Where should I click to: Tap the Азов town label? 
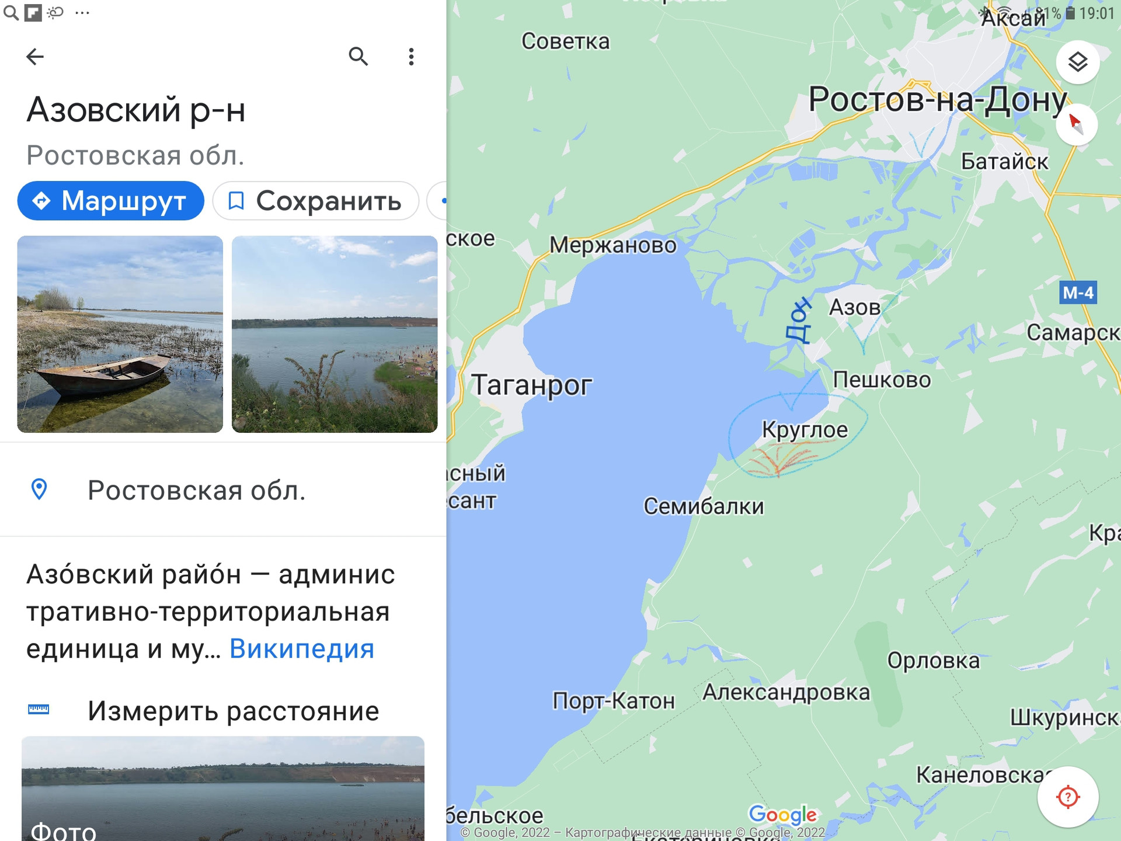click(855, 307)
